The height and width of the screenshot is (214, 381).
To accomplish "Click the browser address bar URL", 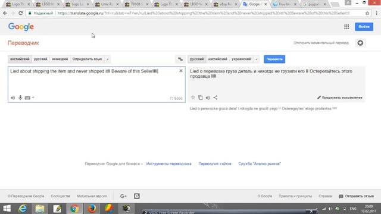I will [x=204, y=13].
